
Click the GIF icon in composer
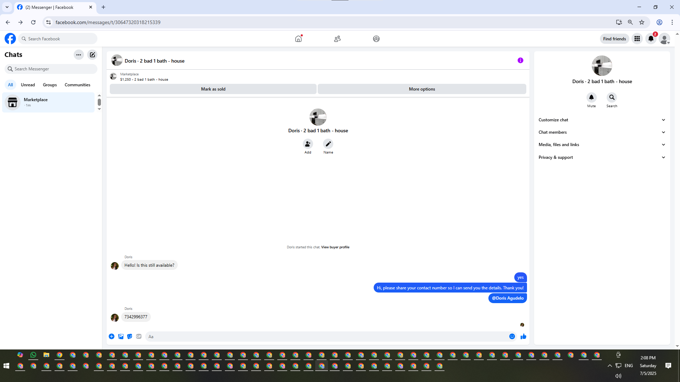[x=139, y=336]
